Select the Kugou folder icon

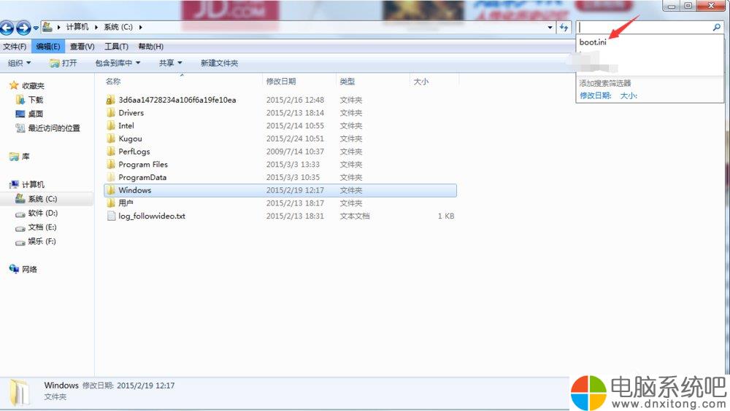pos(110,138)
